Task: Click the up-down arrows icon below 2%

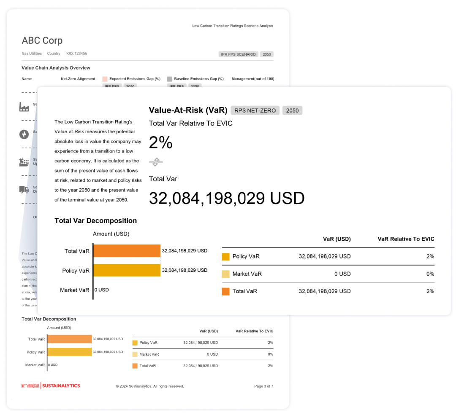Action: (156, 162)
